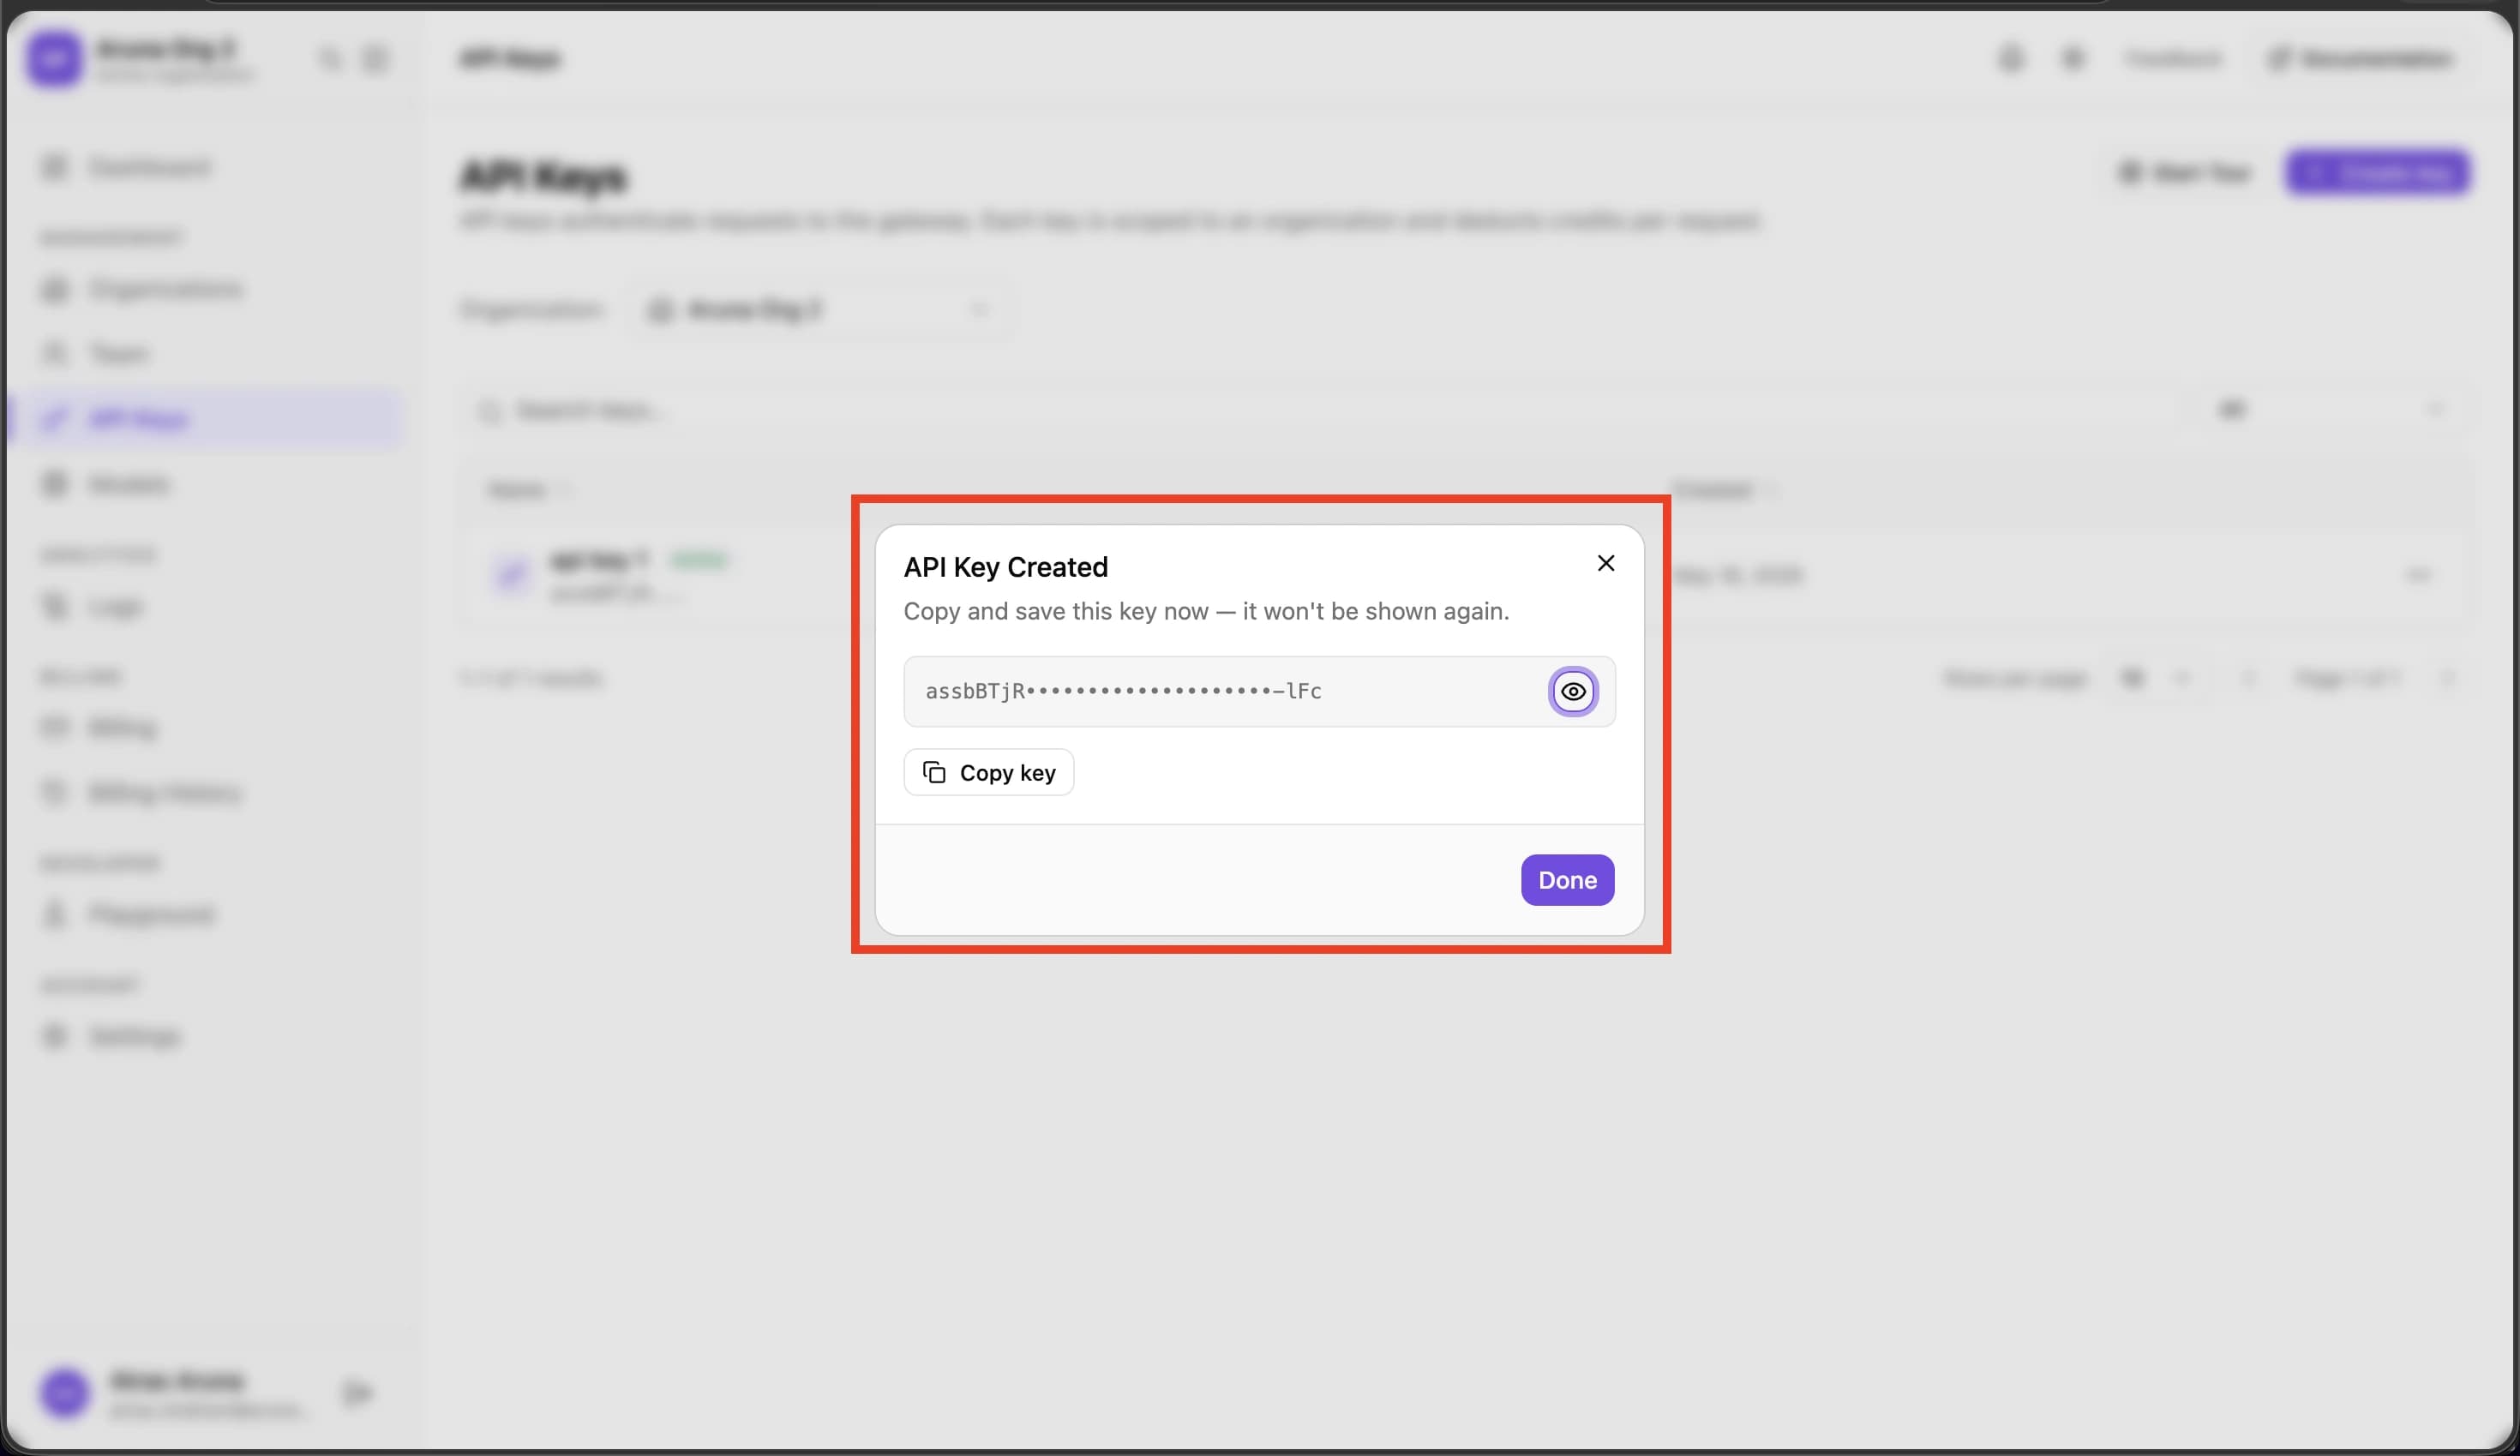2520x1456 pixels.
Task: Click the 'Copy and save this key now' message
Action: [1206, 611]
